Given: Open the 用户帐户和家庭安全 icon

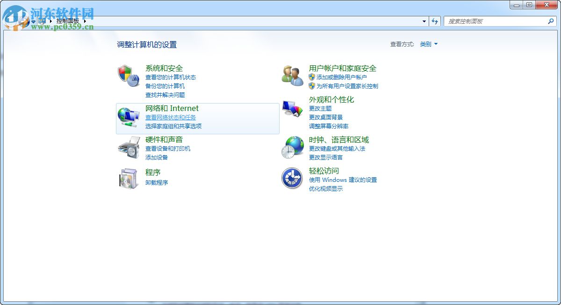Looking at the screenshot, I should pyautogui.click(x=292, y=75).
